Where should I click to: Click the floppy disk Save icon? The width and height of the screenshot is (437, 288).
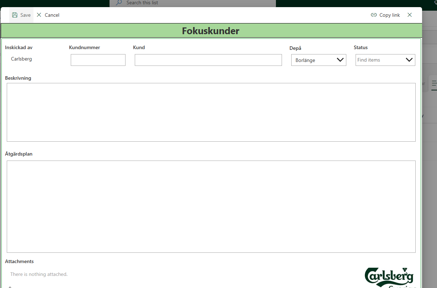pos(15,15)
